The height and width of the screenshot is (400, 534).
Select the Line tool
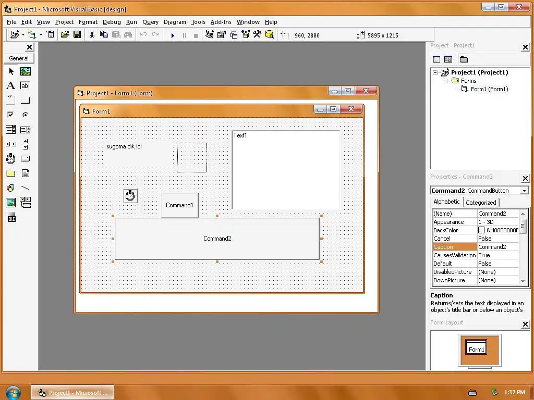(x=25, y=187)
